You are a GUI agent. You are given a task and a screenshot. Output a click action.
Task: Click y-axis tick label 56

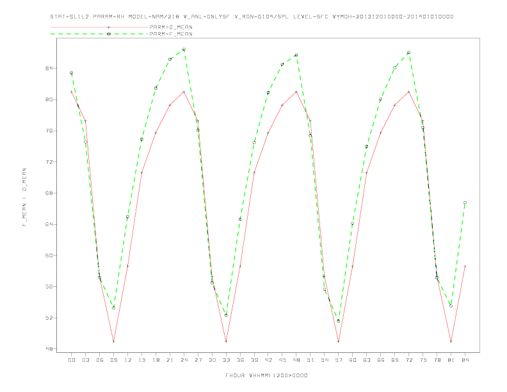tap(49, 286)
